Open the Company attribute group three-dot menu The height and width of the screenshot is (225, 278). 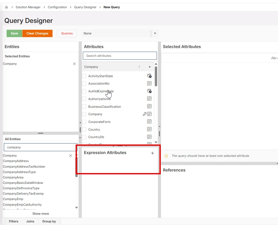pos(139,67)
